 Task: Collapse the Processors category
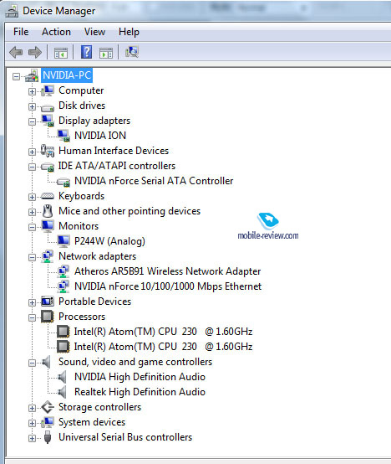32,317
